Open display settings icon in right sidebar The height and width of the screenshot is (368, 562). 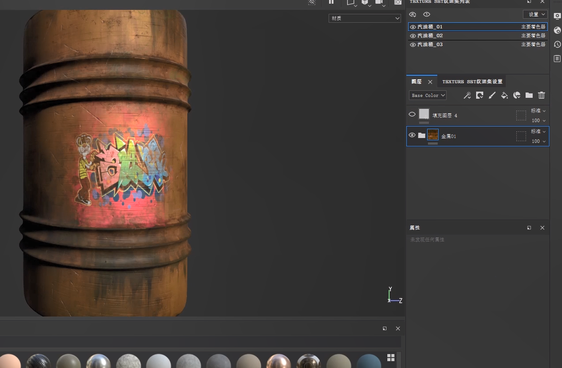click(557, 16)
